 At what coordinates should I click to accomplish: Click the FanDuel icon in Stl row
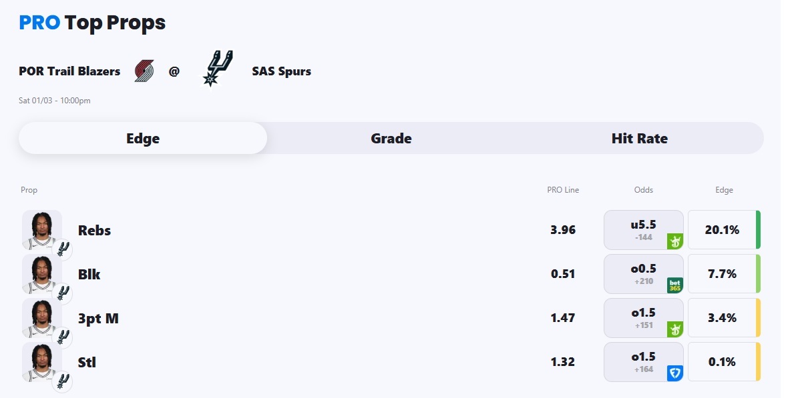pyautogui.click(x=674, y=373)
